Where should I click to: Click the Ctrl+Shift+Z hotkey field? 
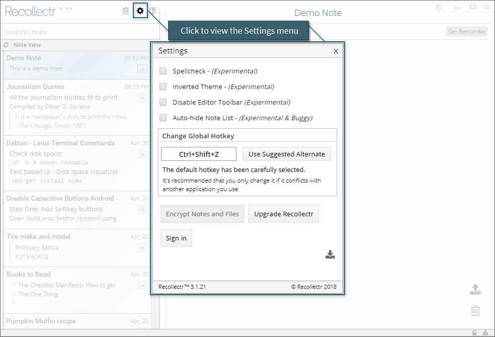(199, 154)
